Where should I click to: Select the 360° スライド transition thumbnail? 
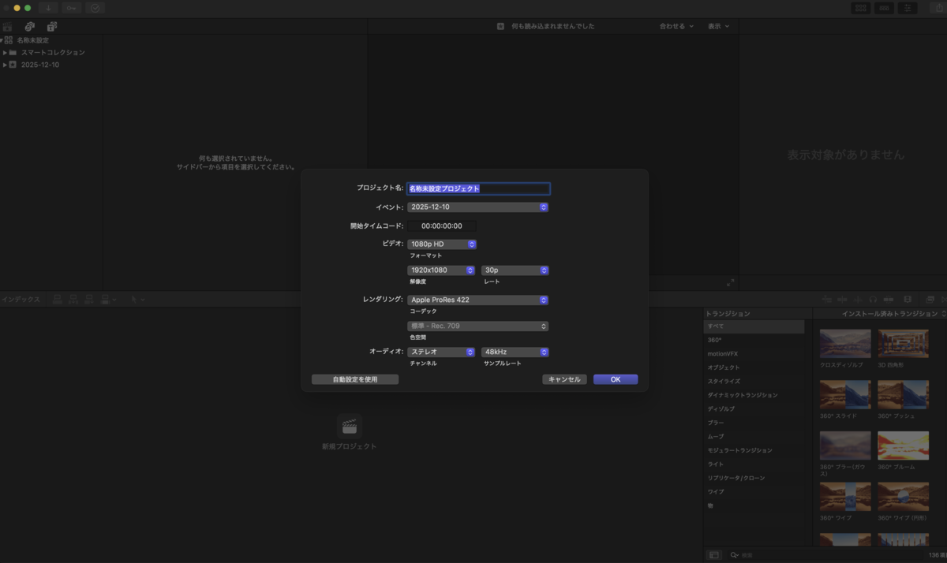tap(845, 394)
